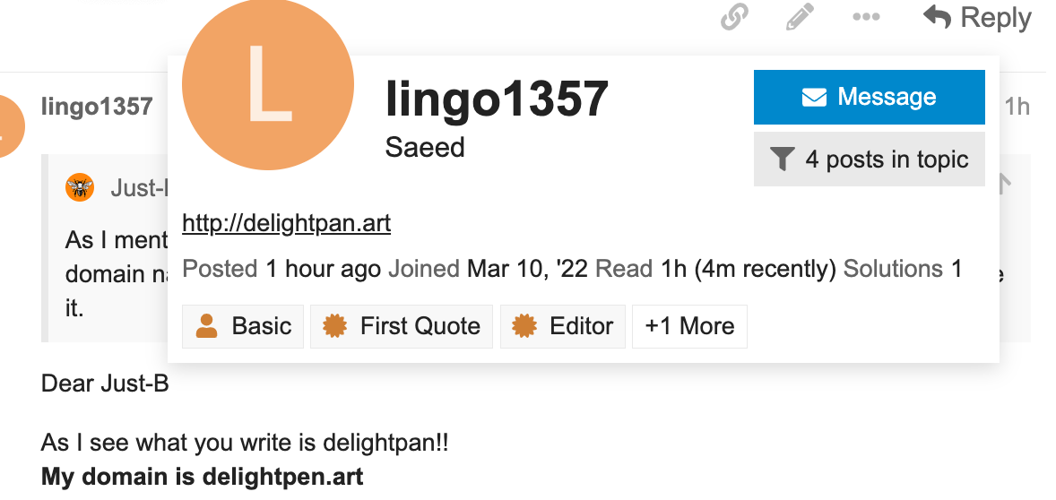The width and height of the screenshot is (1056, 500).
Task: Reply to the post
Action: 976,18
